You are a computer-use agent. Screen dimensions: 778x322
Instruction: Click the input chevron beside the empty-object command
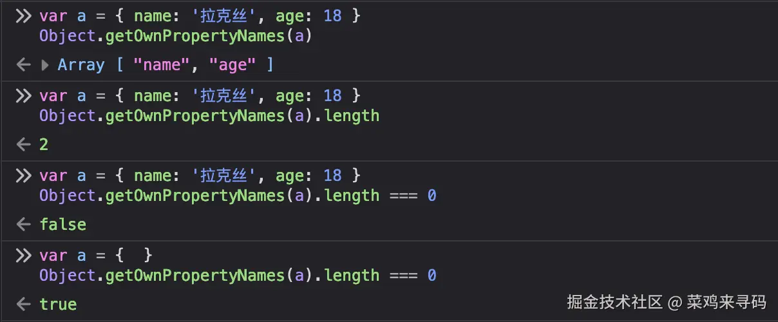click(23, 256)
